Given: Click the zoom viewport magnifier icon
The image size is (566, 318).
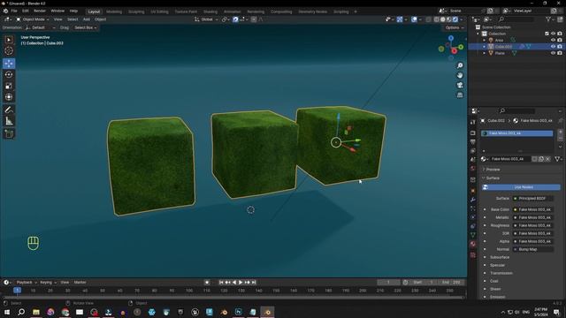Looking at the screenshot, I should point(460,65).
